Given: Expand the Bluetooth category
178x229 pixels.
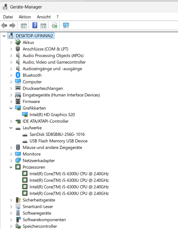Looking at the screenshot, I should (11, 75).
